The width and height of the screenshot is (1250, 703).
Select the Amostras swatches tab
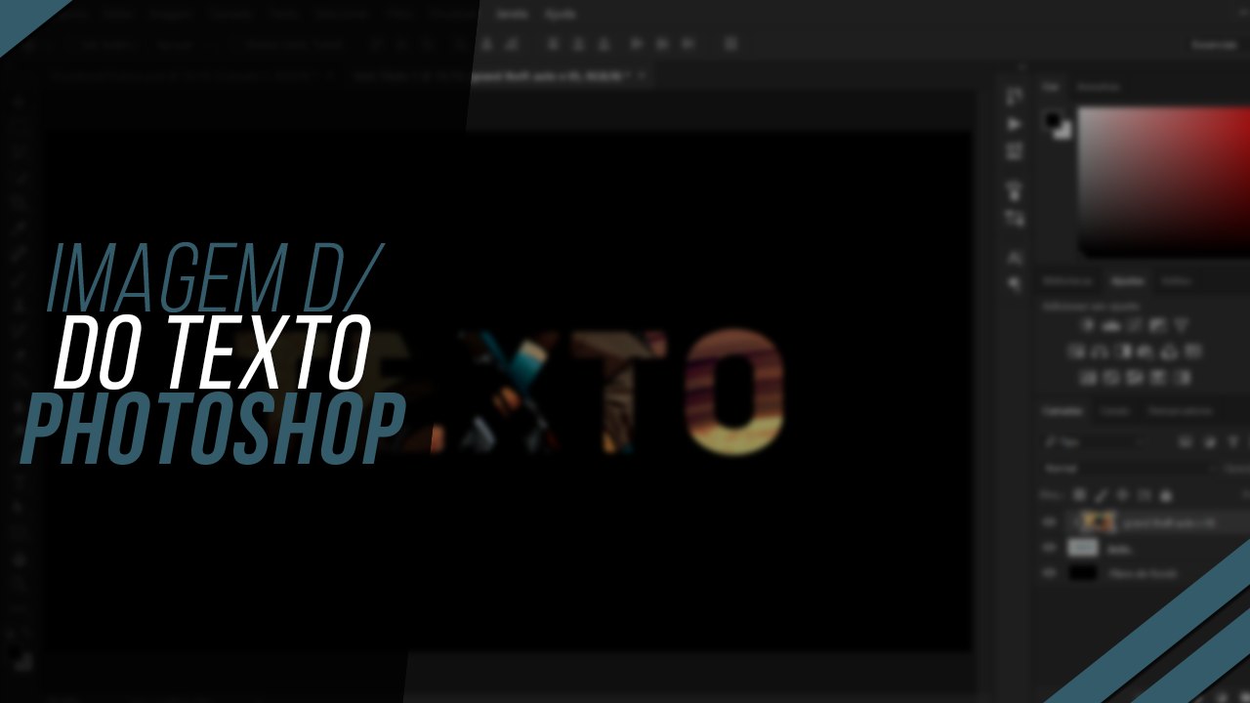[1099, 87]
